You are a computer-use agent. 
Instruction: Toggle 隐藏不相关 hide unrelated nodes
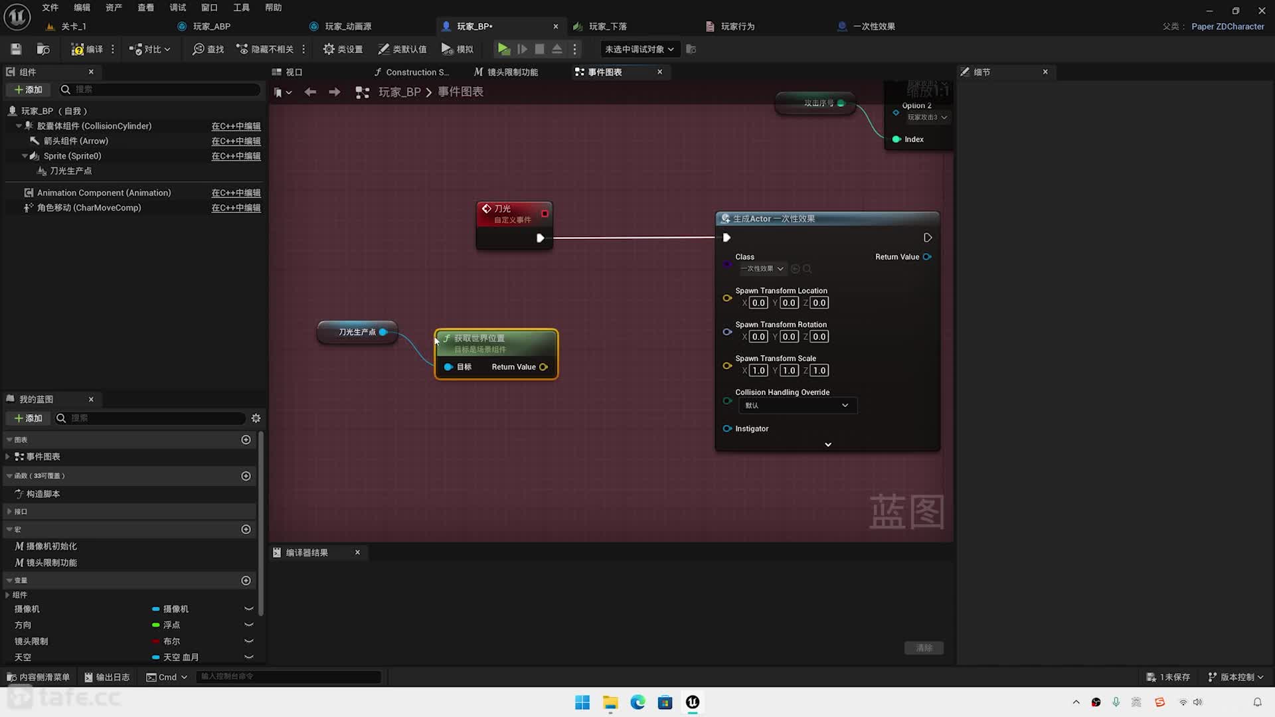pos(265,49)
